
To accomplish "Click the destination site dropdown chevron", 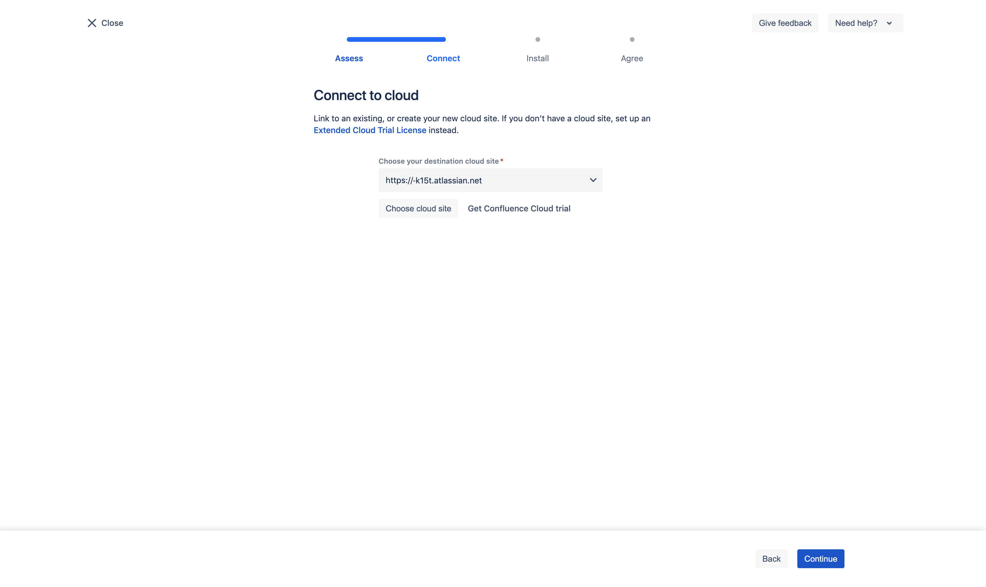I will (593, 180).
